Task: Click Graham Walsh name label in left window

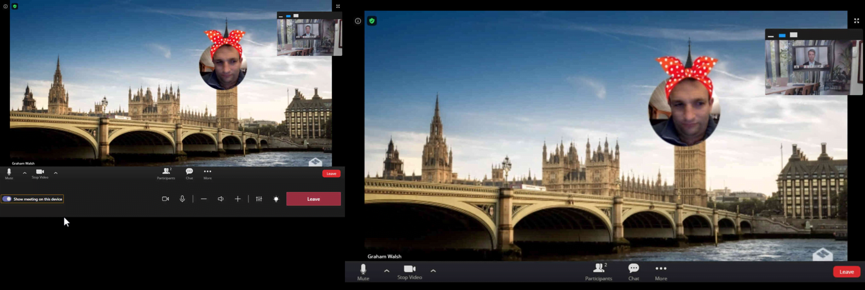Action: click(x=23, y=163)
